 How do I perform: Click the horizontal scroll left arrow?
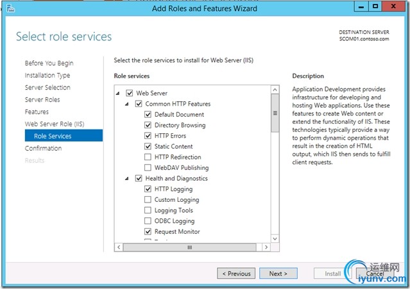pyautogui.click(x=119, y=247)
